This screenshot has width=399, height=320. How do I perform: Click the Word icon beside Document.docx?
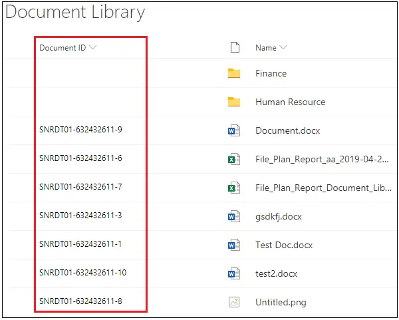[233, 130]
